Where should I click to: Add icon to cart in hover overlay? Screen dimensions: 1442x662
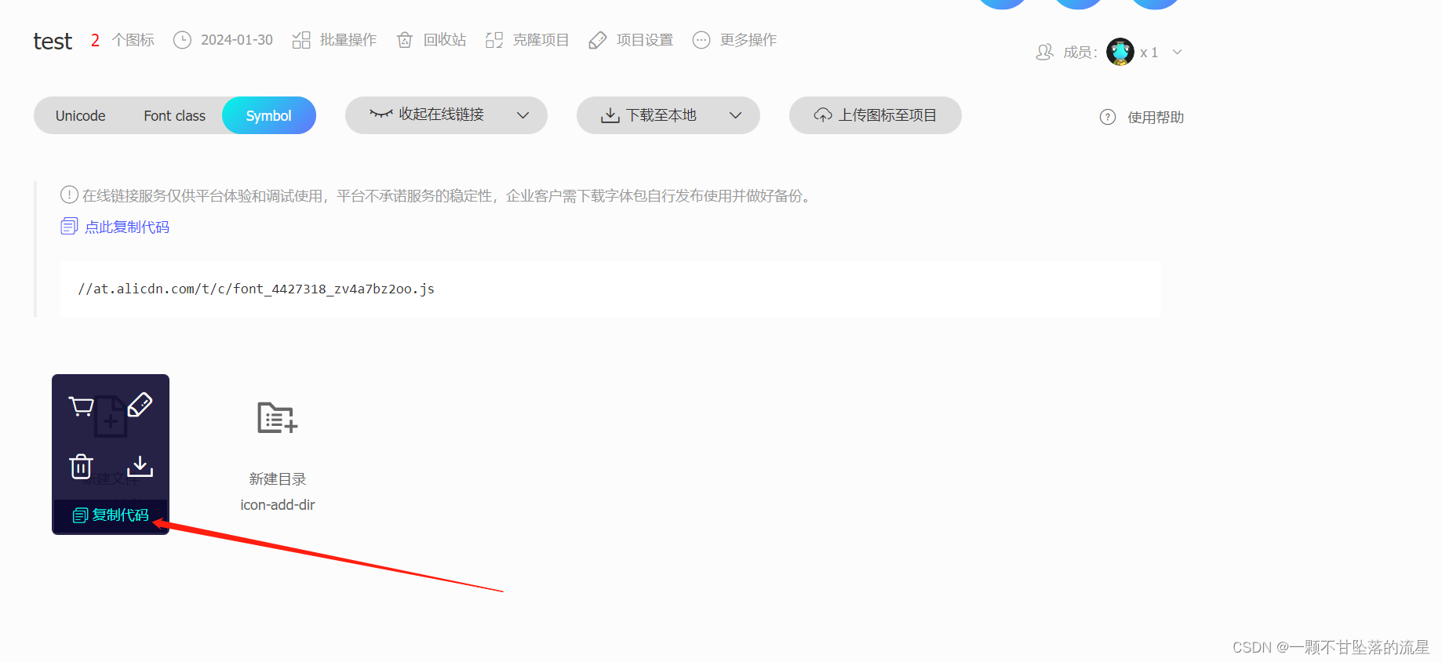click(82, 406)
